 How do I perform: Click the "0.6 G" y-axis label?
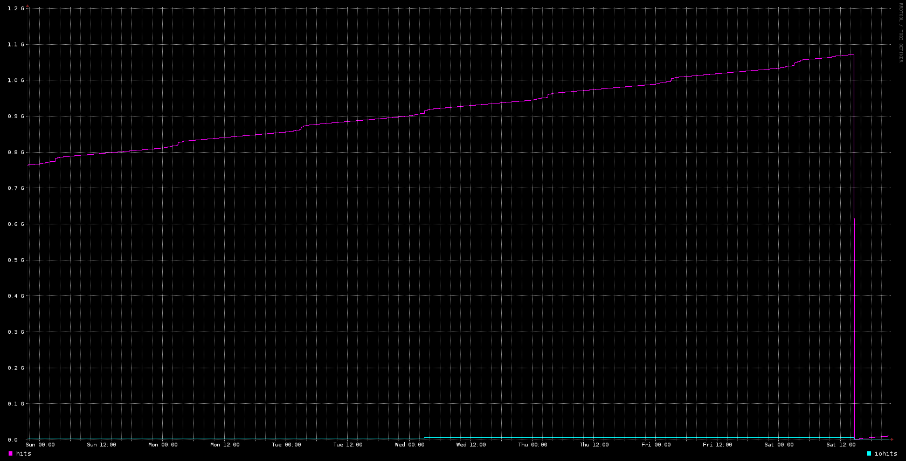(16, 224)
